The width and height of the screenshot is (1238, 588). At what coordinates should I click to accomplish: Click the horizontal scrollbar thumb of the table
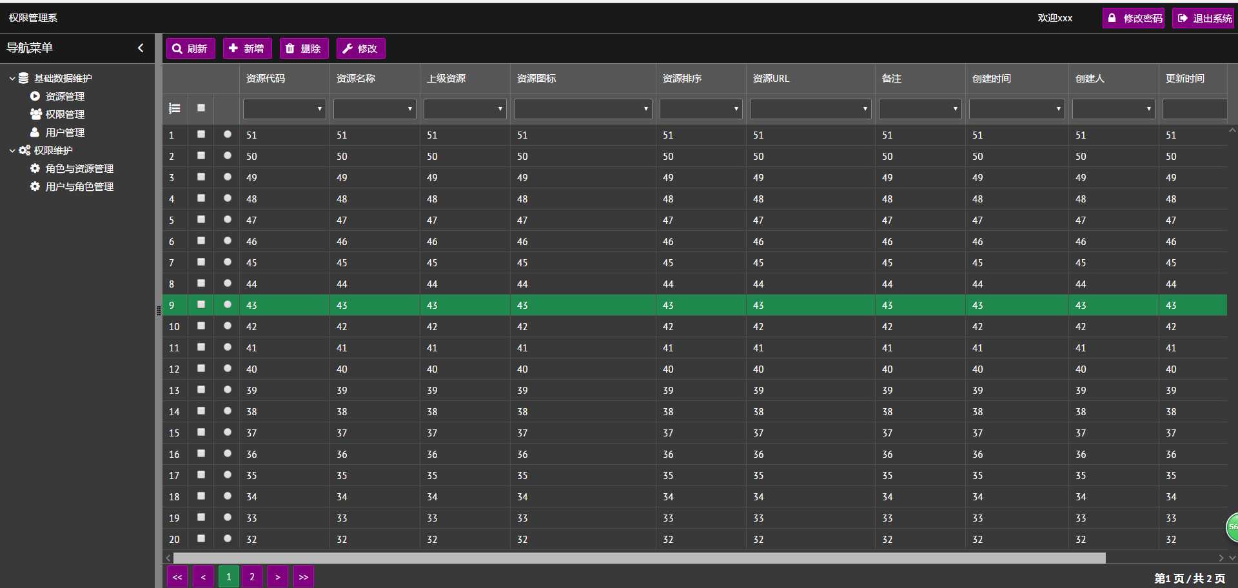(x=640, y=558)
